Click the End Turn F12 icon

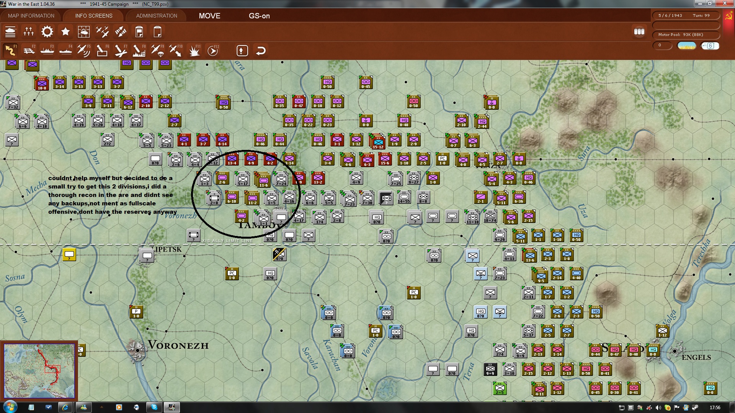213,50
